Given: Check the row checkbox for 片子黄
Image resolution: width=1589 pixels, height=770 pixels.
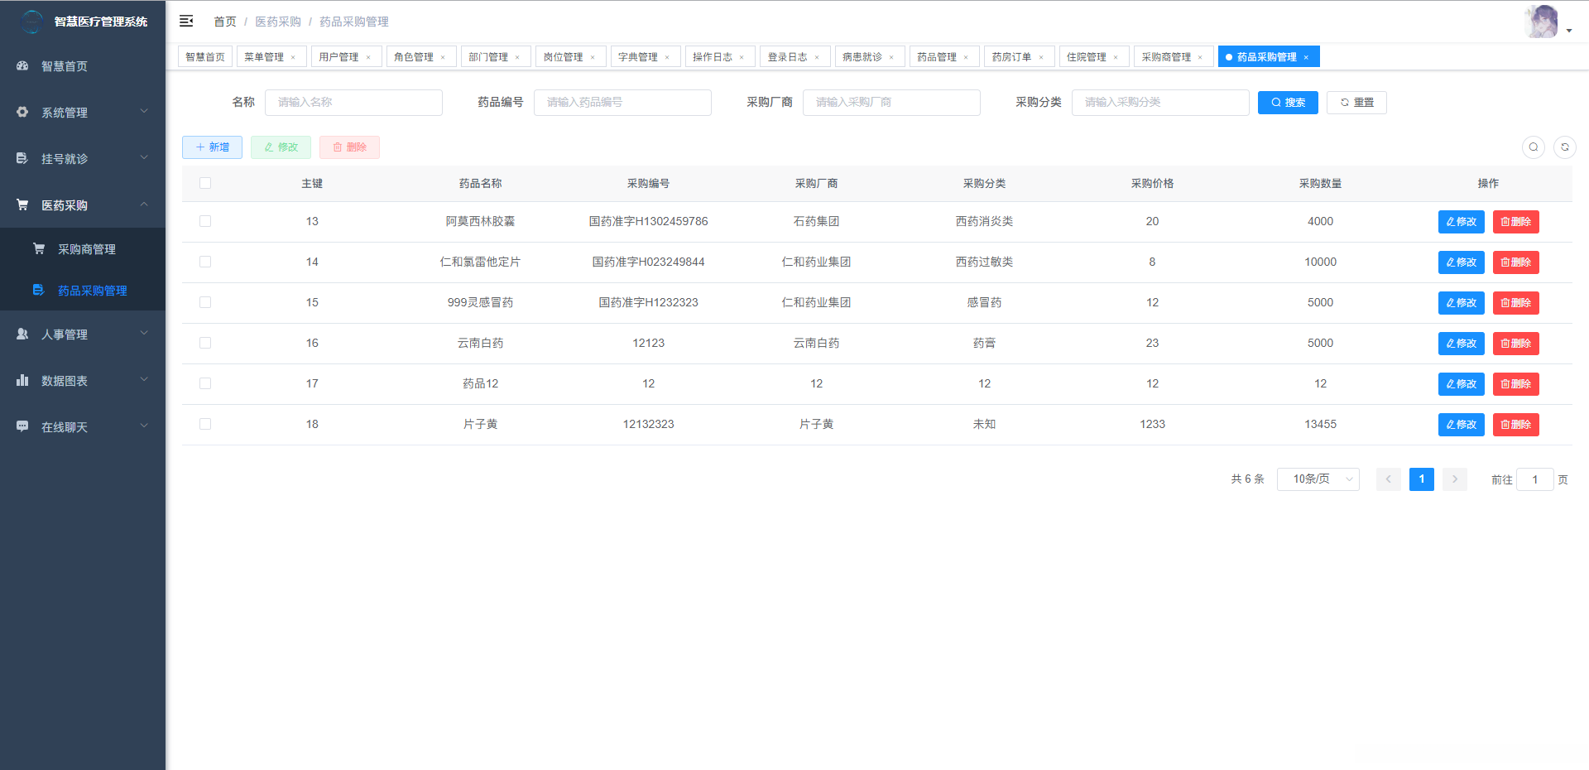Looking at the screenshot, I should tap(205, 424).
